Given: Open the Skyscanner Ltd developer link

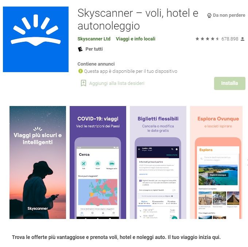Looking at the screenshot, I should pyautogui.click(x=94, y=39).
